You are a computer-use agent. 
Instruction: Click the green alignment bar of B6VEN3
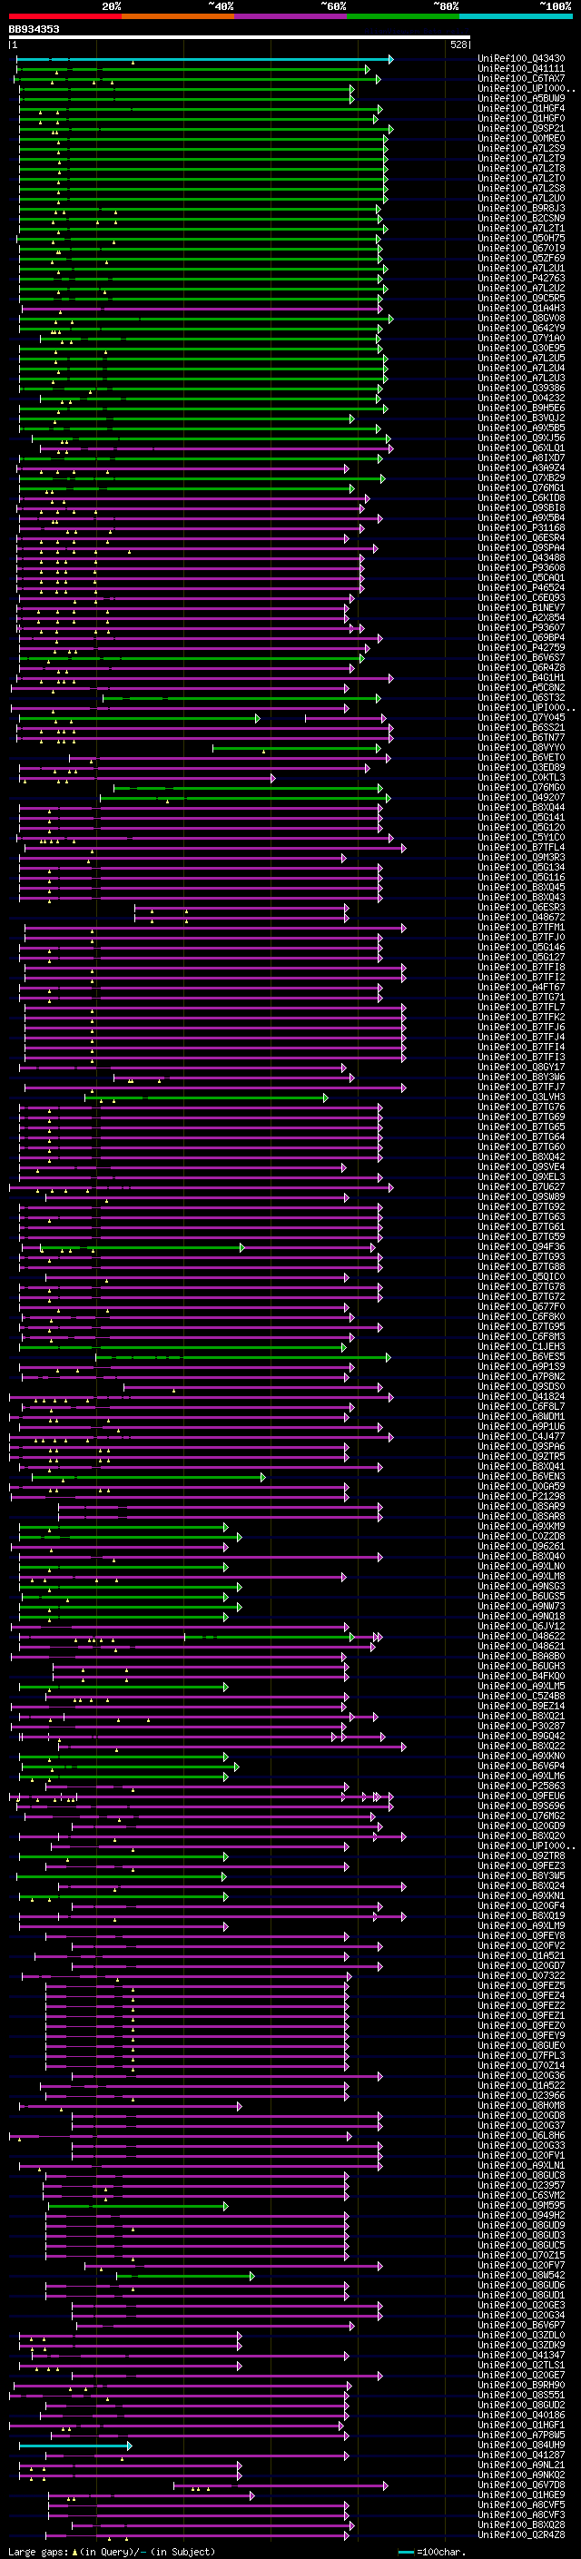point(149,1477)
